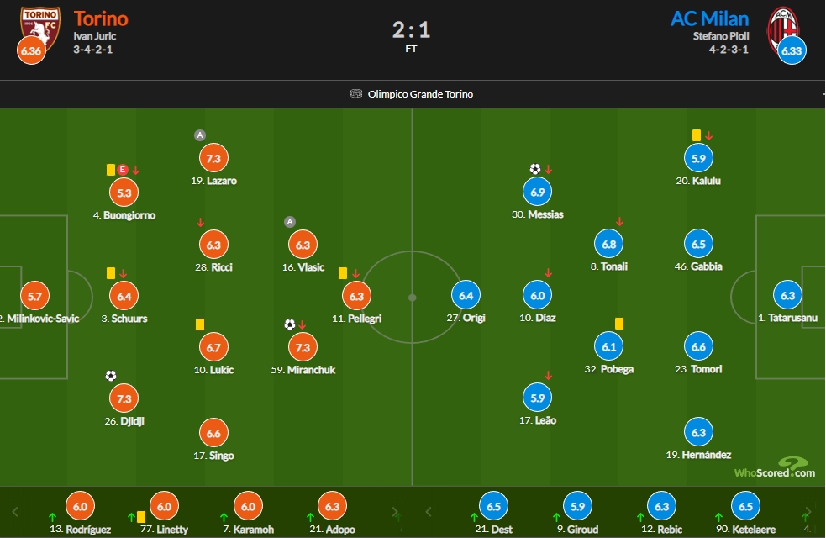Click the assist badge above Lazaro

pos(200,135)
